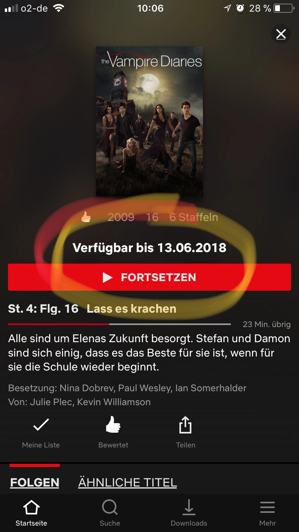Viewport: 299px width, 532px height.
Task: Tap the Vampire Diaries poster thumbnail
Action: tap(149, 121)
